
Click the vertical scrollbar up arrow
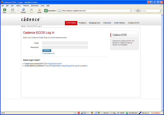click(162, 15)
